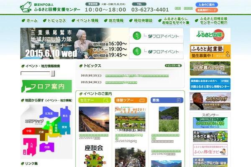
Task: Click second small green header link
Action: coord(188,8)
